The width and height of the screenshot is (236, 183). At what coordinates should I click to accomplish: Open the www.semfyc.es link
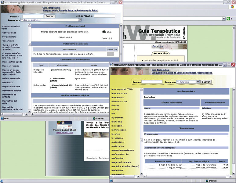(64, 132)
